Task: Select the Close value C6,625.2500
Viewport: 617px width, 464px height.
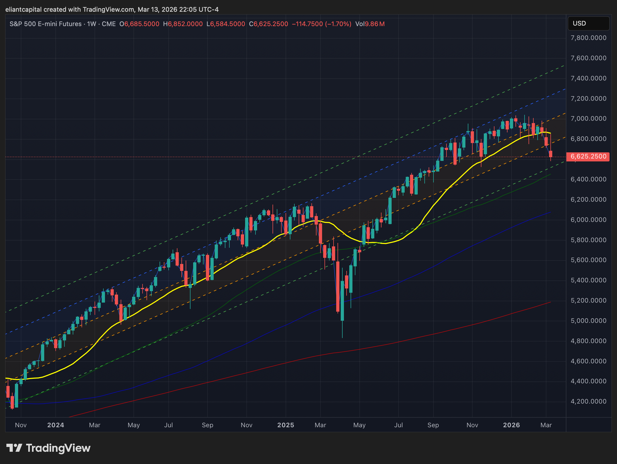Action: pyautogui.click(x=268, y=24)
